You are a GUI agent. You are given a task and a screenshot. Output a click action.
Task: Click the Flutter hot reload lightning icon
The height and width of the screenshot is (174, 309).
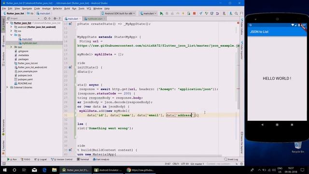coord(183,14)
